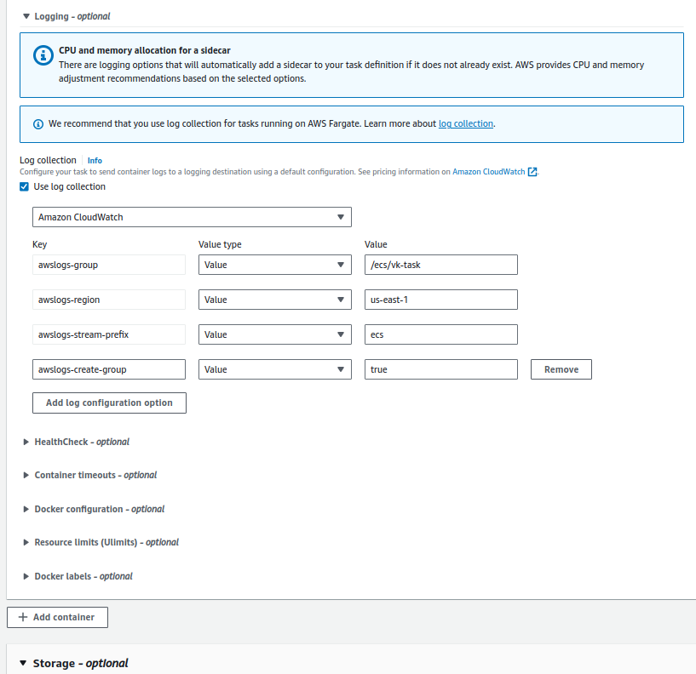Click the CPU and memory sidecar info icon
Viewport: 696px width, 674px height.
pyautogui.click(x=43, y=55)
